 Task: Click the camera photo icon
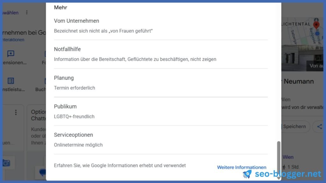point(6,163)
